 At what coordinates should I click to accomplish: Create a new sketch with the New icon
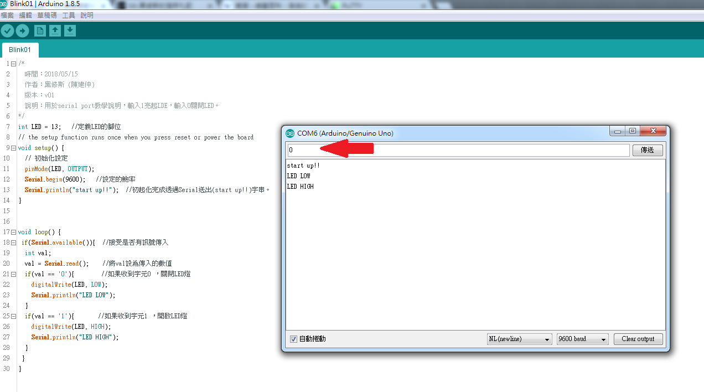click(39, 30)
